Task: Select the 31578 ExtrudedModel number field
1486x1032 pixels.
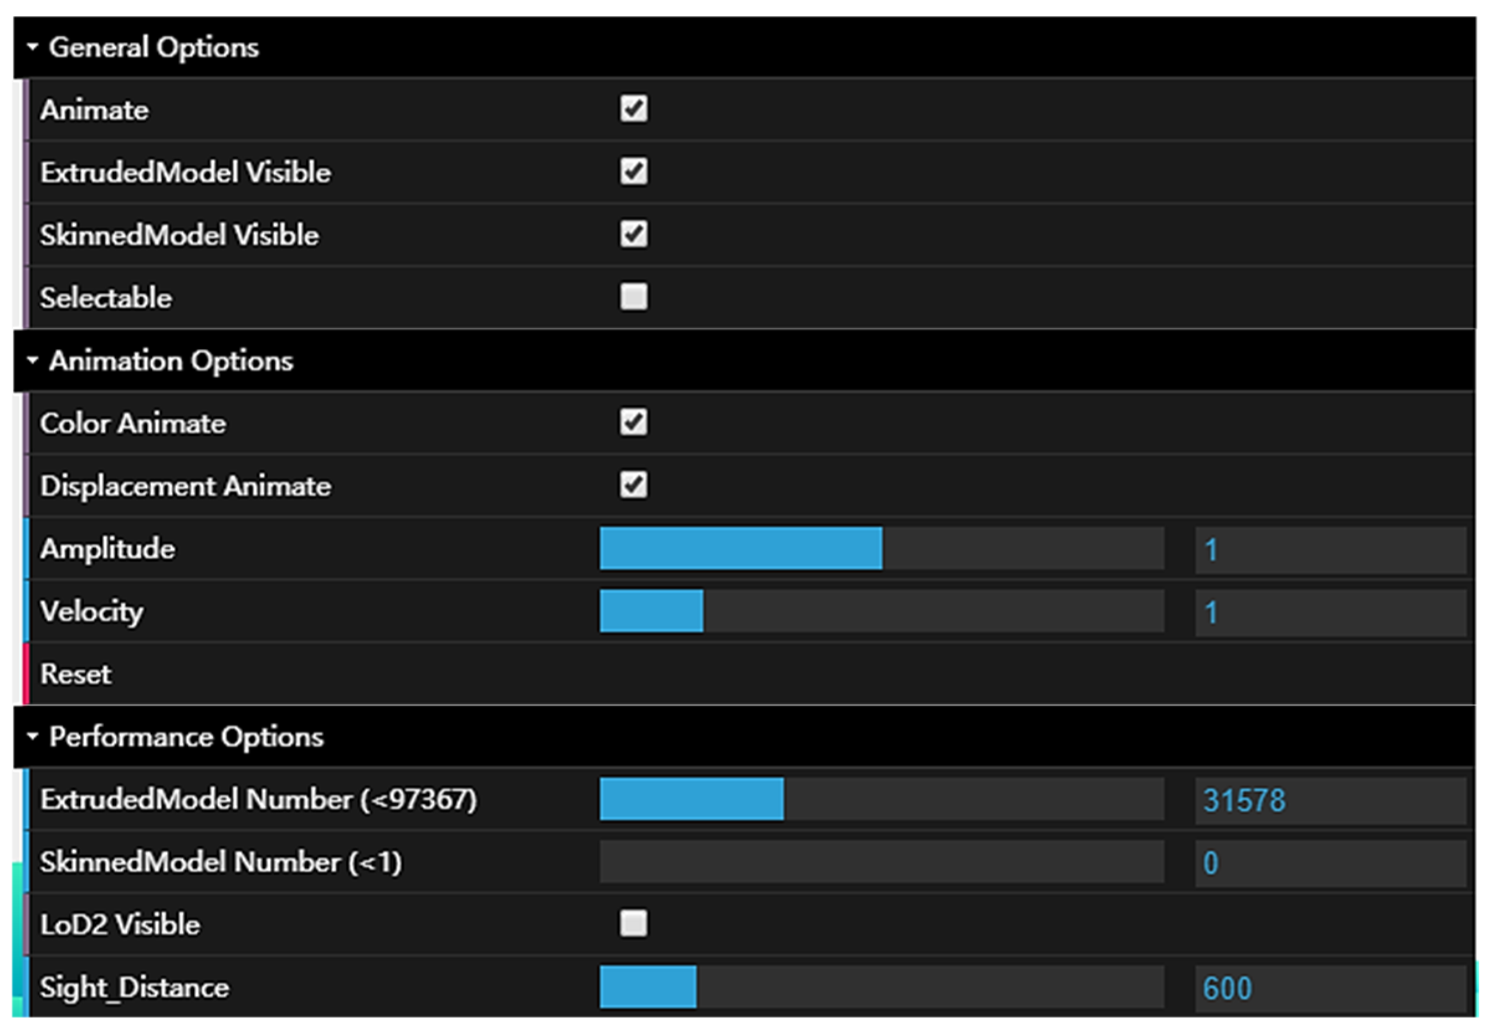Action: tap(1330, 800)
